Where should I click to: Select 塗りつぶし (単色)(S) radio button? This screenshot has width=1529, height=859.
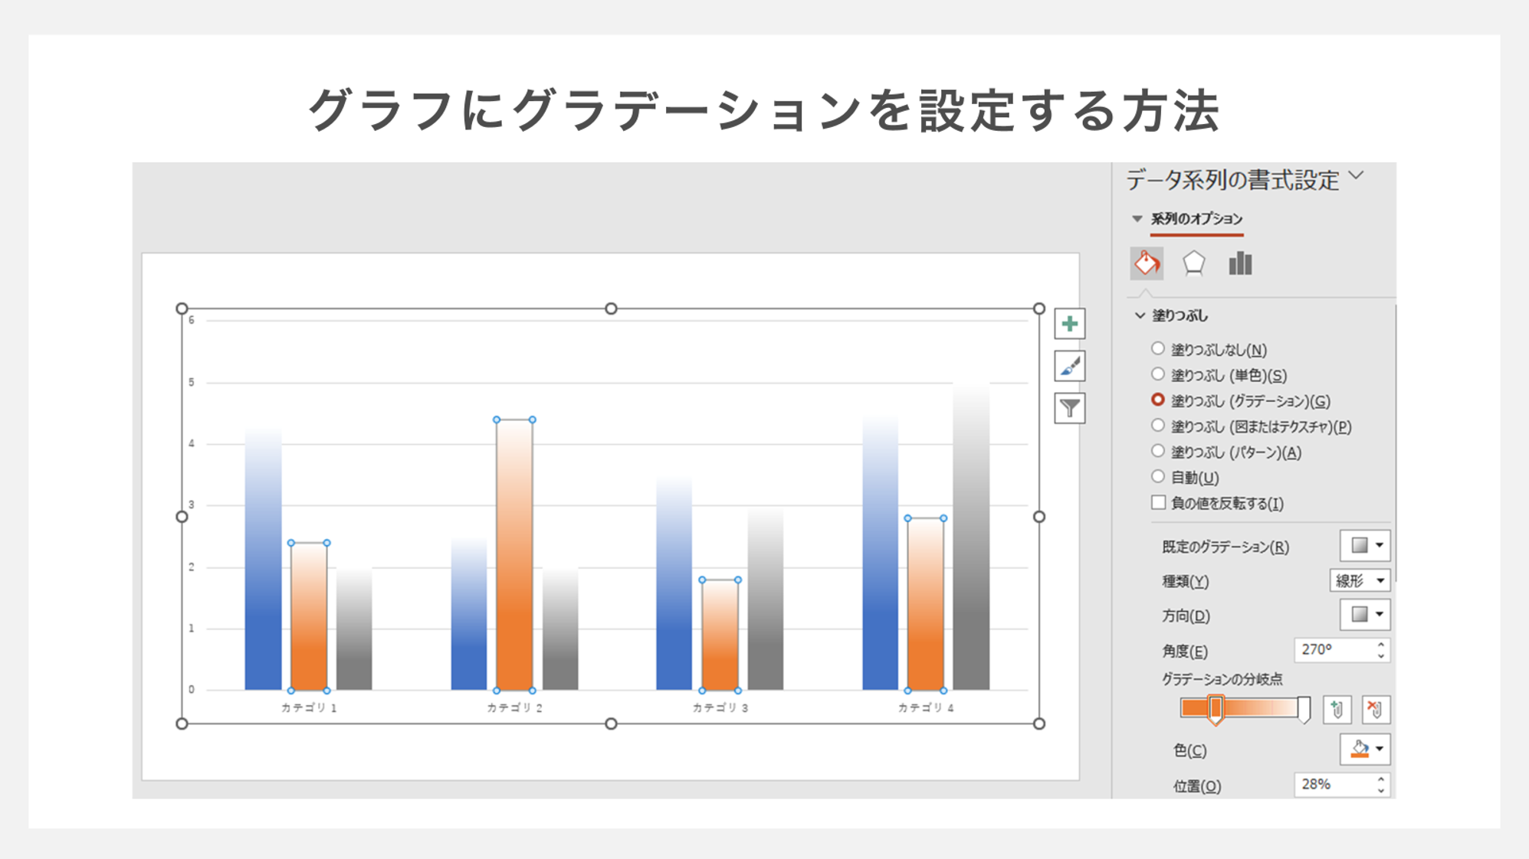pyautogui.click(x=1158, y=374)
